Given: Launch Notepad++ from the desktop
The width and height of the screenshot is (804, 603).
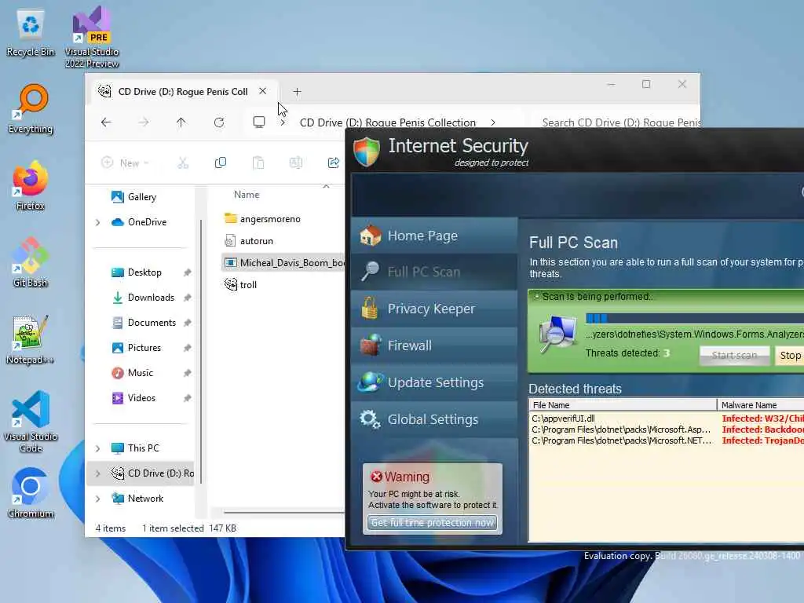Looking at the screenshot, I should coord(31,339).
